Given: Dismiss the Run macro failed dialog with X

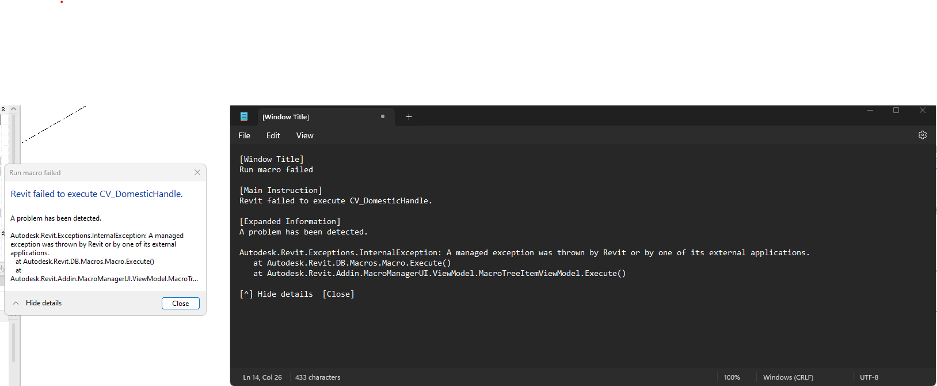Looking at the screenshot, I should [x=197, y=172].
